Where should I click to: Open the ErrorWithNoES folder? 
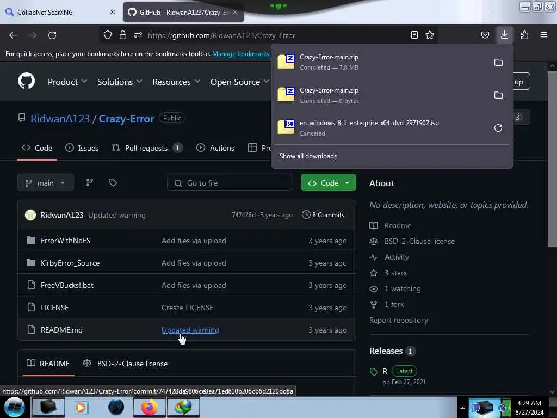pos(65,241)
